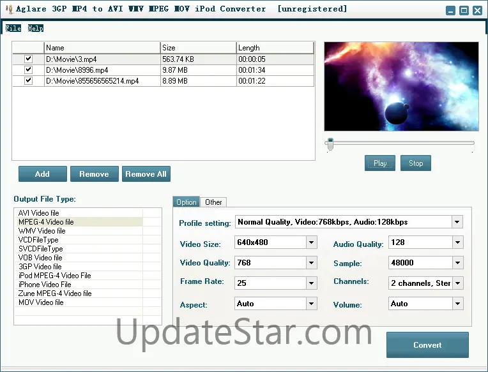Image resolution: width=488 pixels, height=372 pixels.
Task: Select MPEG-4 Video file output type
Action: tap(79, 222)
